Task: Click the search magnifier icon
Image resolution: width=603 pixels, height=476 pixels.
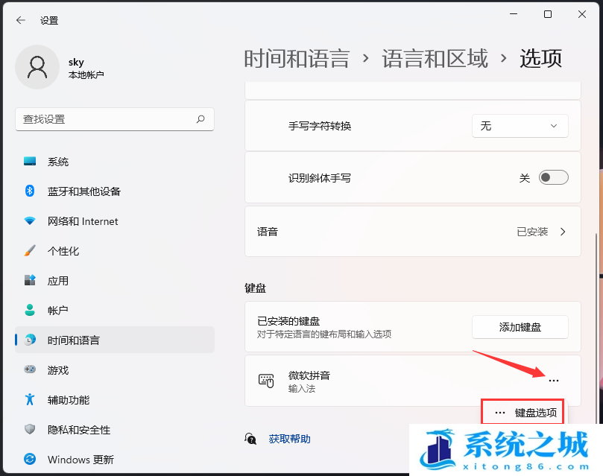Action: 201,119
